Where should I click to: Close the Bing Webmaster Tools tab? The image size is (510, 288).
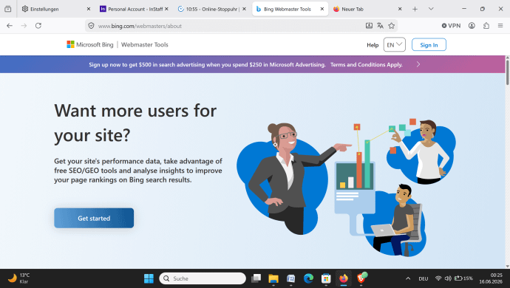coord(322,9)
